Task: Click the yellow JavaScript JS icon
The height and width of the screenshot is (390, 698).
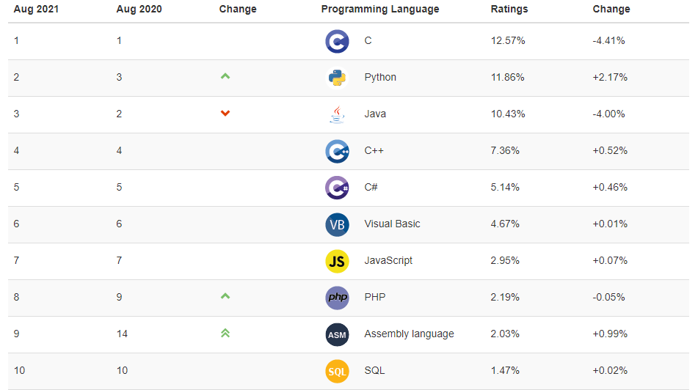Action: pyautogui.click(x=337, y=261)
